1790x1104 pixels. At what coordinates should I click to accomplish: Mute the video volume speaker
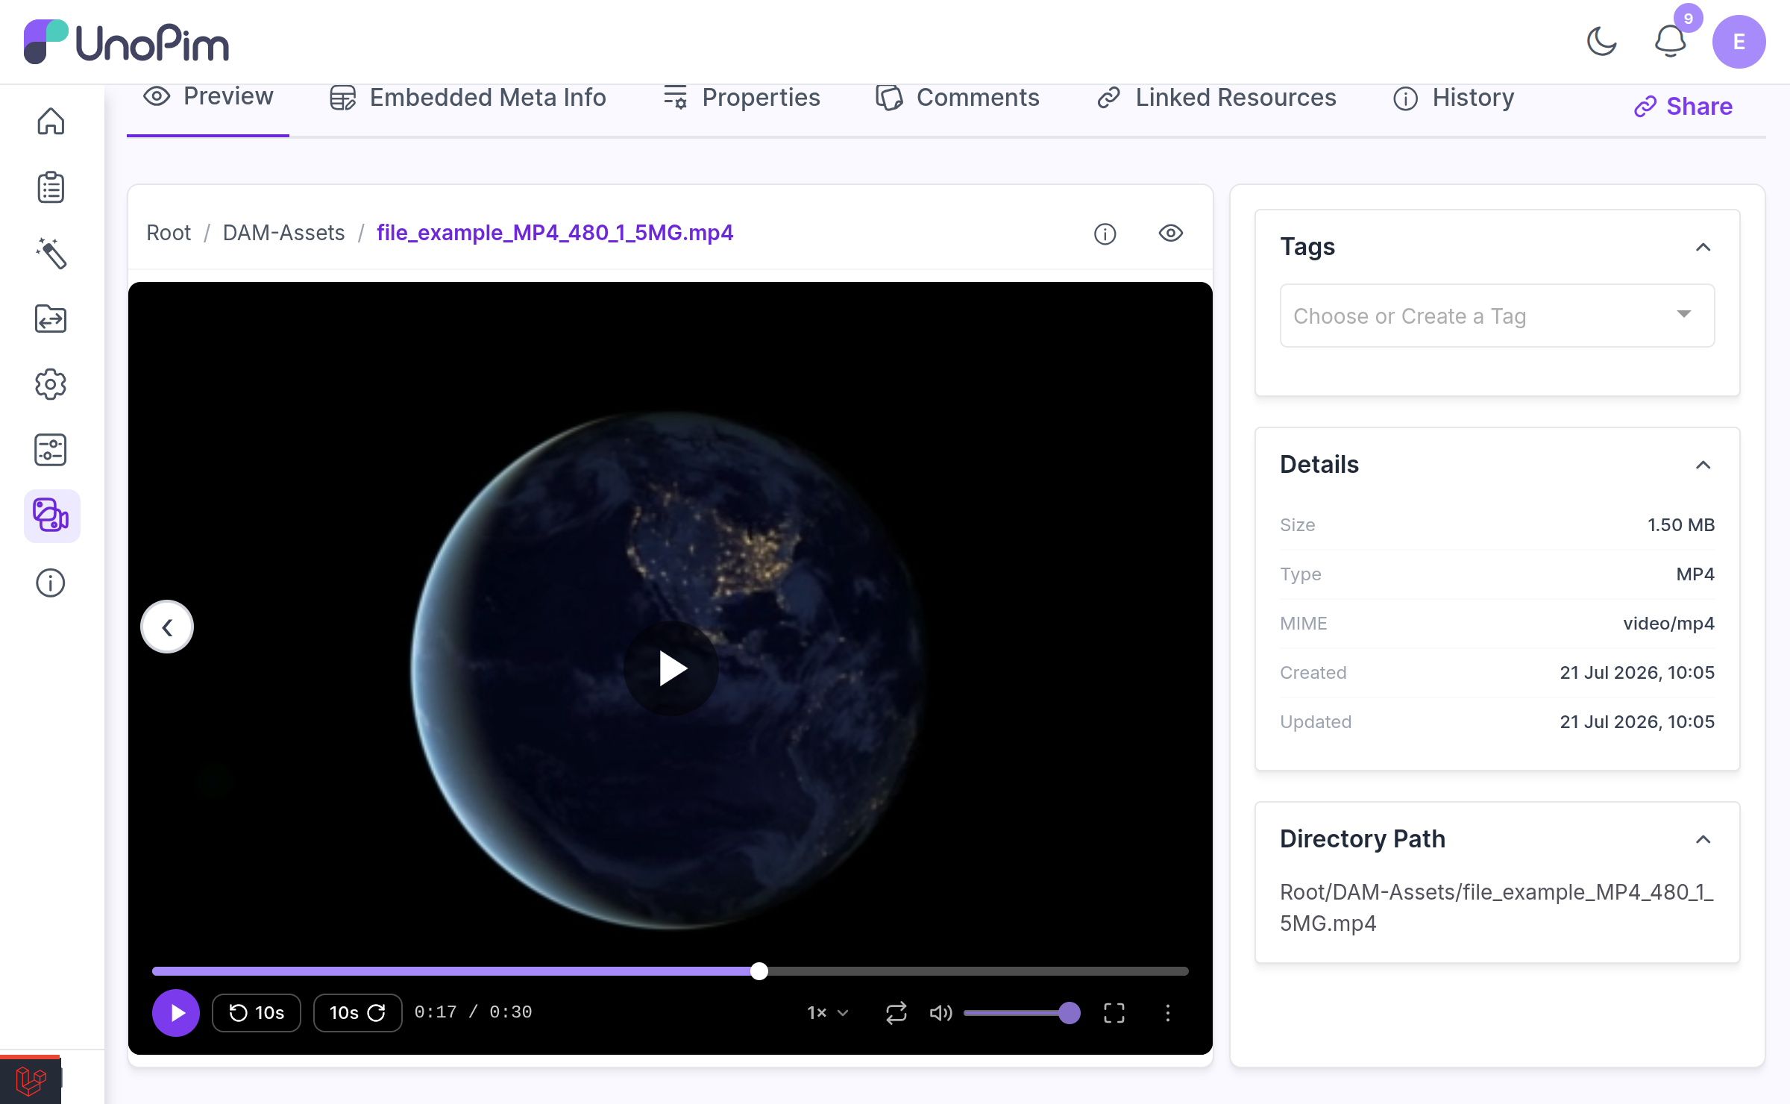pyautogui.click(x=940, y=1012)
